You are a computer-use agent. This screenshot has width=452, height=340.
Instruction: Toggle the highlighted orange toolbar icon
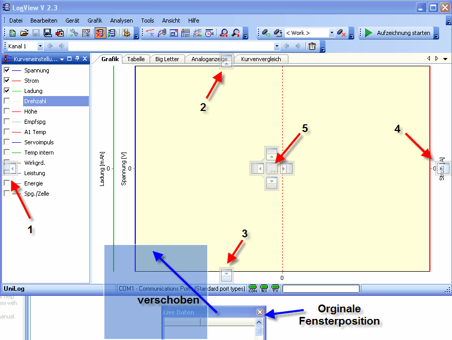pyautogui.click(x=100, y=33)
